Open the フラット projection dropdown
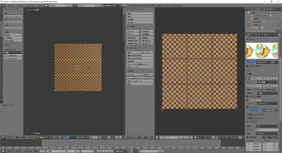The height and width of the screenshot is (153, 282). click(267, 133)
